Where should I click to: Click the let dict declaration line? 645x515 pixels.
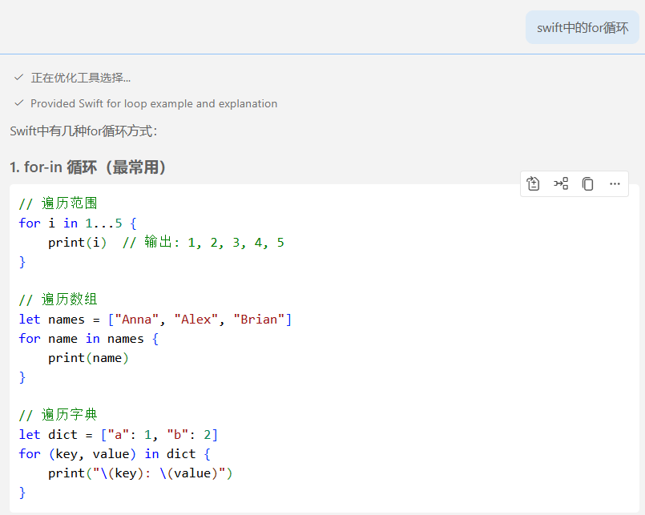click(x=118, y=434)
